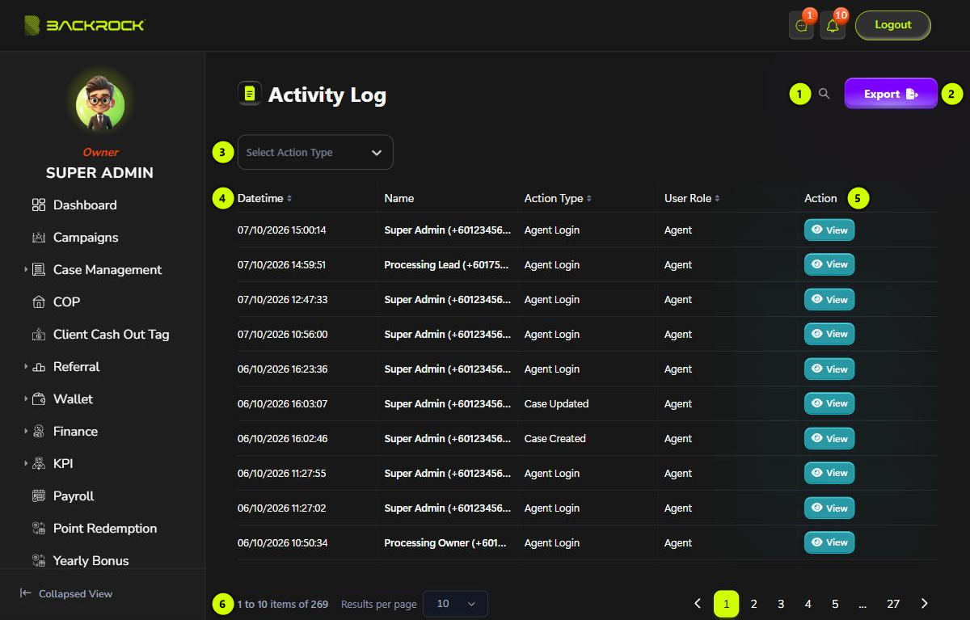Go to page 4

[808, 604]
